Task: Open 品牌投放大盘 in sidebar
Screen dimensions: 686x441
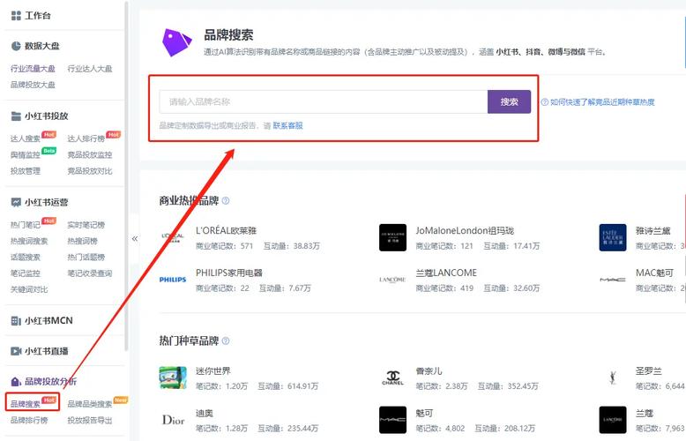Action: coord(33,85)
